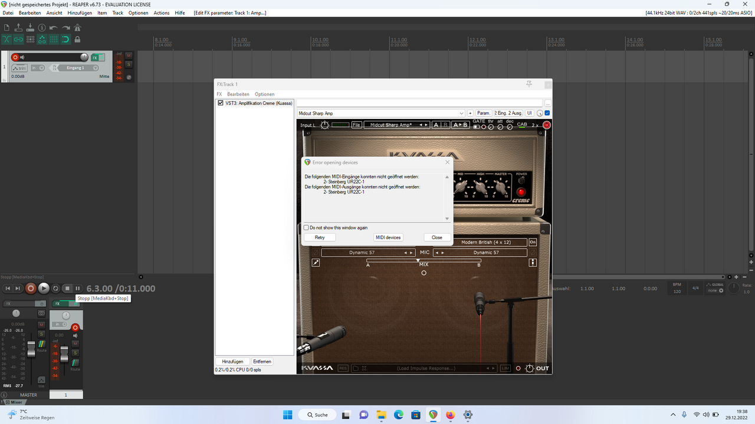Click the mic MIX slider
Image resolution: width=755 pixels, height=424 pixels.
pyautogui.click(x=424, y=260)
